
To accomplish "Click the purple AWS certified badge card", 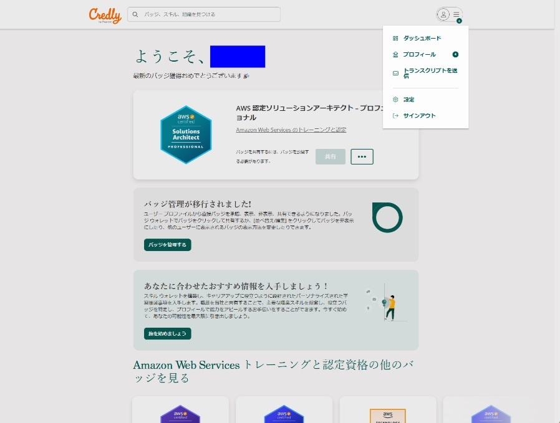I will [x=180, y=409].
